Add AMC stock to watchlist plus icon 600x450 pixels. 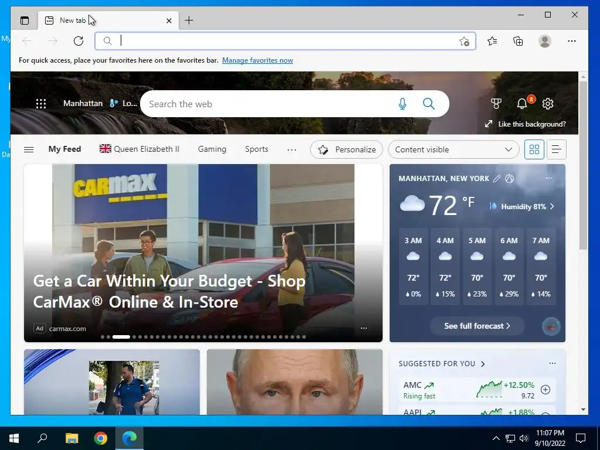click(x=546, y=390)
